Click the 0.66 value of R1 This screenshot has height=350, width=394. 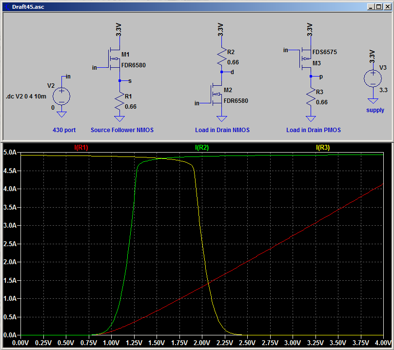click(131, 107)
